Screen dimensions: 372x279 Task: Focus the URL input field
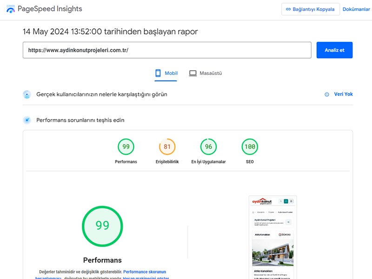click(167, 50)
